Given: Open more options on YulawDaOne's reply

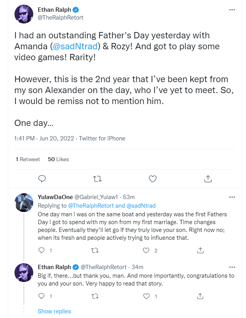Looking at the screenshot, I should (232, 197).
